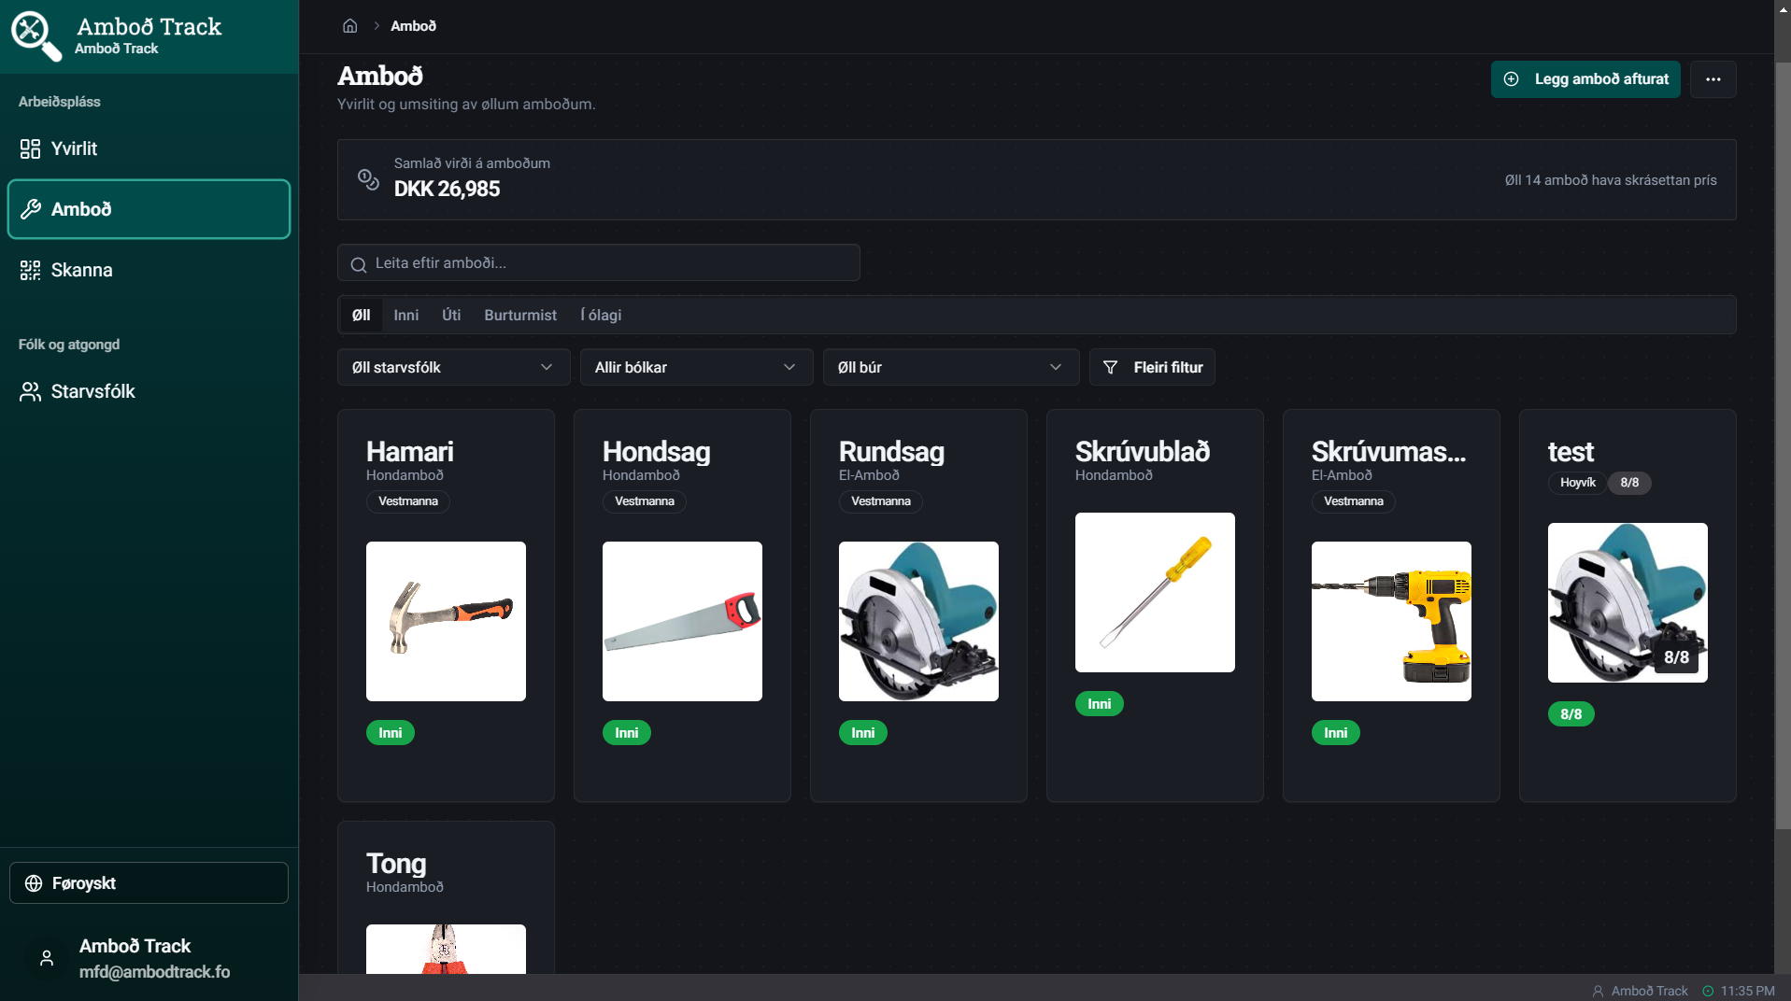Open the Yvirlit dashboard page
This screenshot has width=1791, height=1001.
coord(149,148)
